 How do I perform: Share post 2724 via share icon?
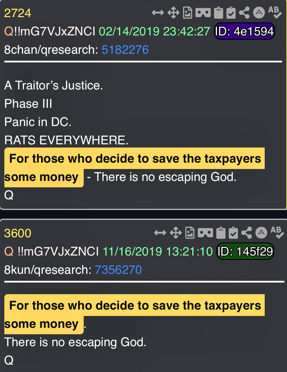[244, 13]
